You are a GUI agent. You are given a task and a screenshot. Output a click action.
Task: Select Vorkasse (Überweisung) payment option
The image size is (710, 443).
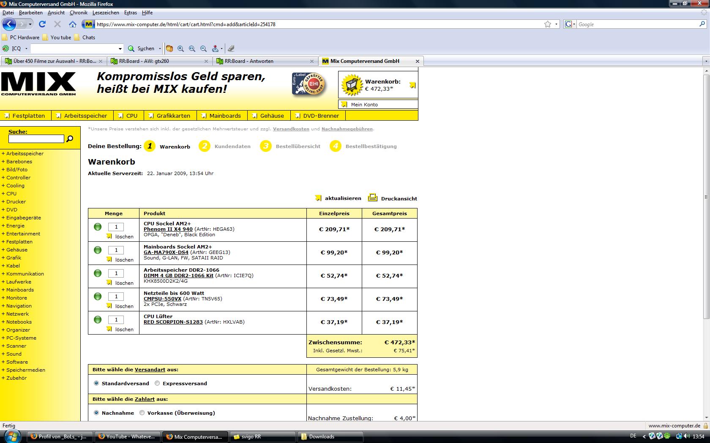click(x=142, y=413)
